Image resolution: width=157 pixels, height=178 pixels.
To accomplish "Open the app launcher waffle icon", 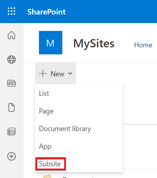I will click(11, 11).
